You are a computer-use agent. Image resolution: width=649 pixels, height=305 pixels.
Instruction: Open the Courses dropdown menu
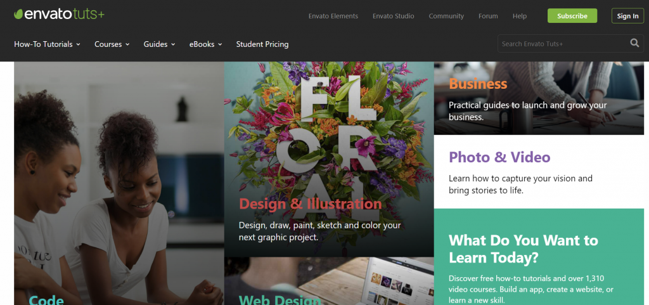[x=112, y=44]
